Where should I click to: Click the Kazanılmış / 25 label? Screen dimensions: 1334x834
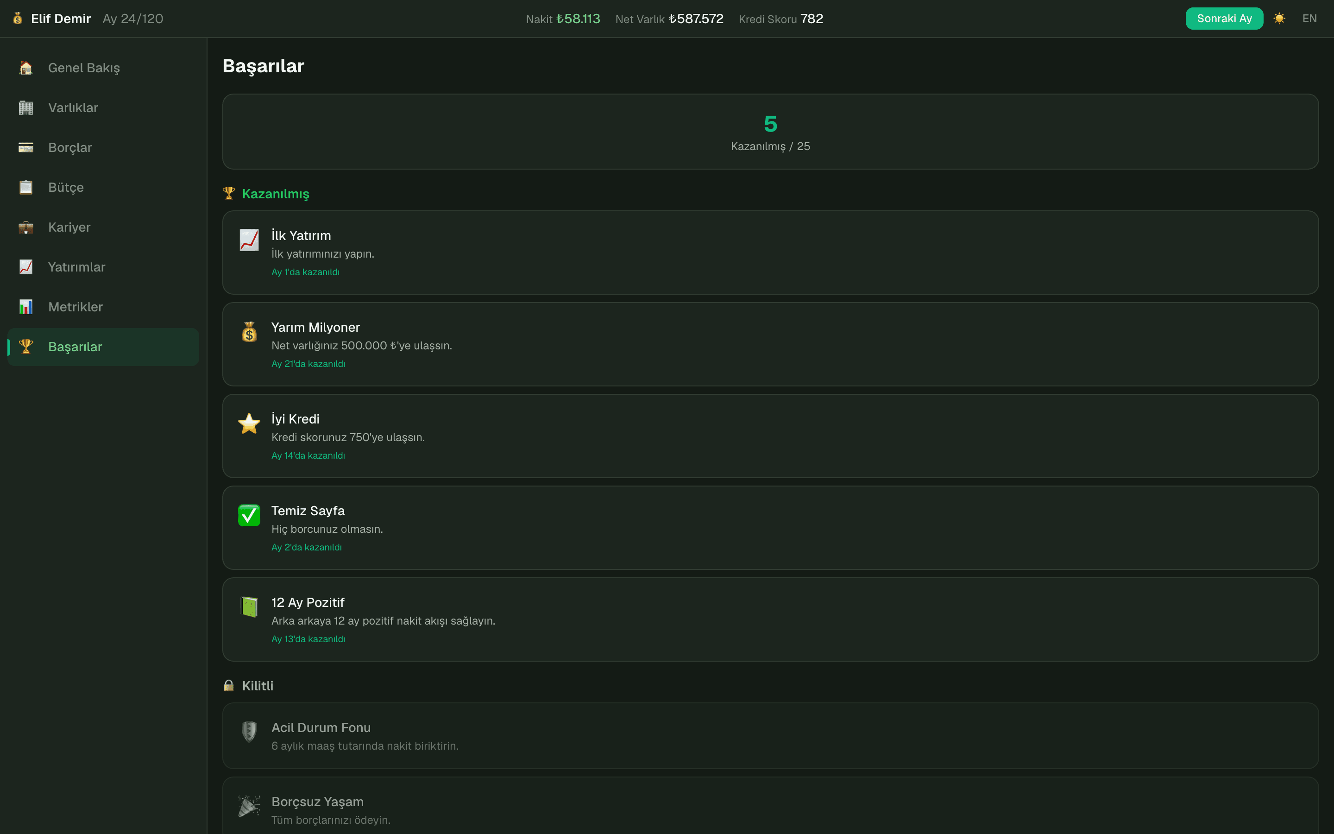[x=770, y=146]
